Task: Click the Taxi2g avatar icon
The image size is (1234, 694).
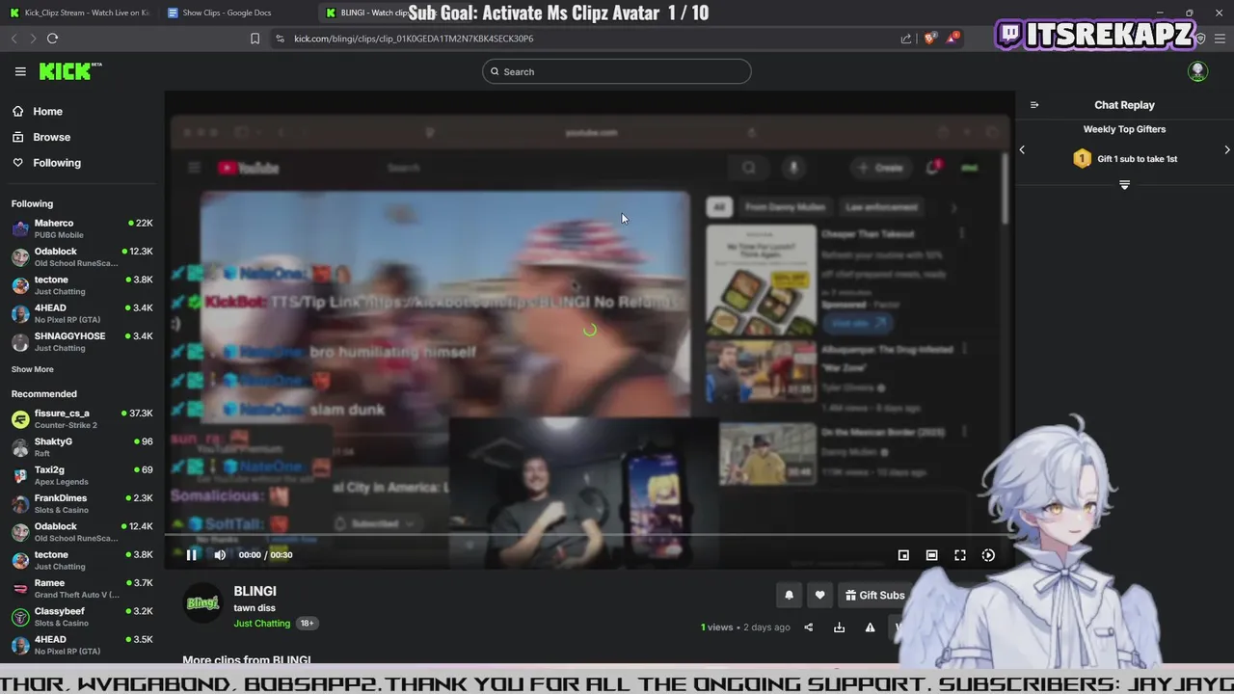Action: pos(20,475)
